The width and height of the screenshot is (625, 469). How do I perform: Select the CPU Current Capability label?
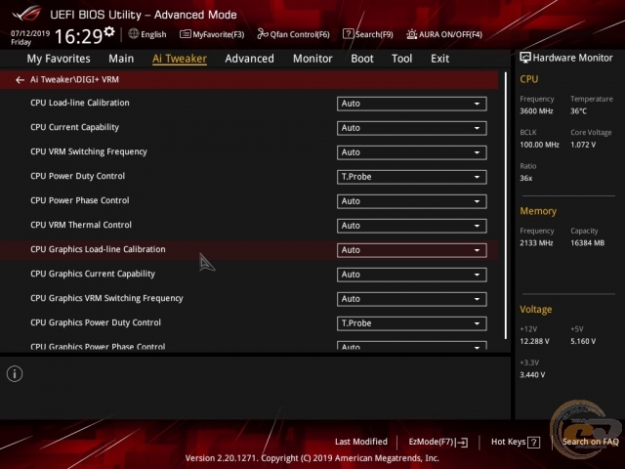74,127
